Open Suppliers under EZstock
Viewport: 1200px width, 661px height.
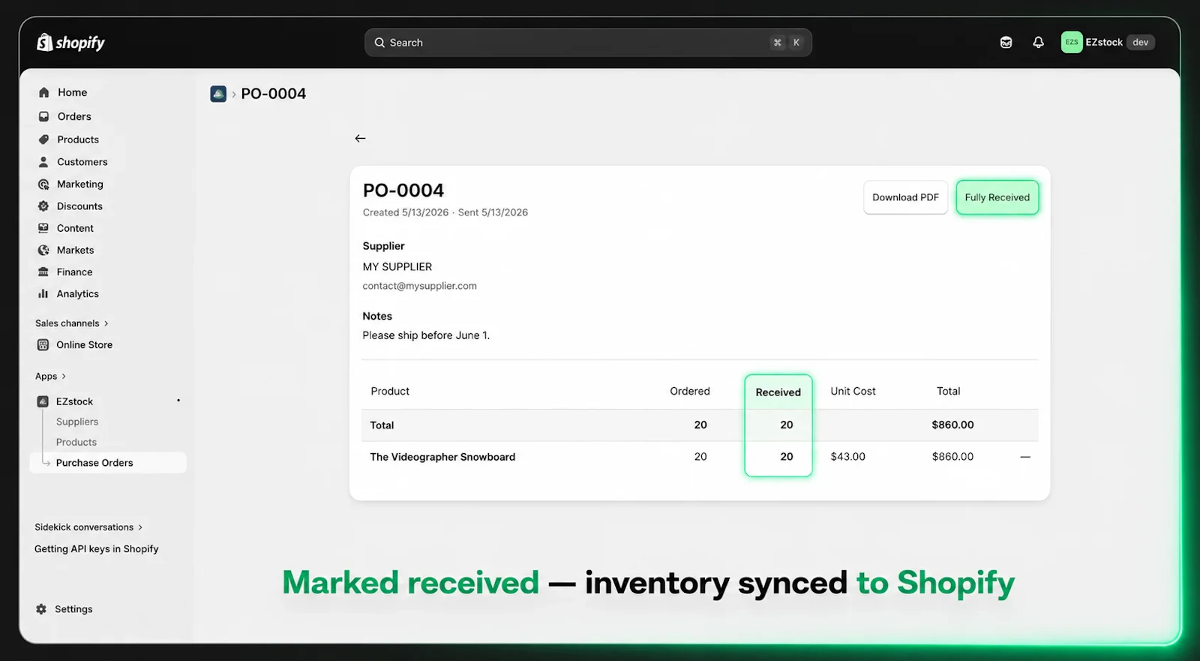coord(77,422)
